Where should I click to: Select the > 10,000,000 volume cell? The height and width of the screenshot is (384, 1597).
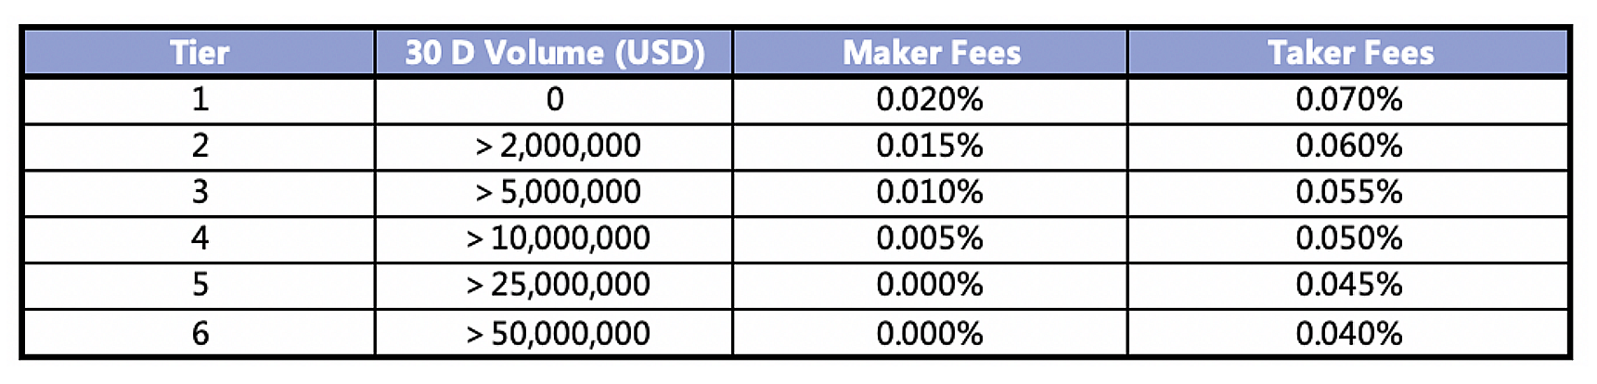point(557,238)
